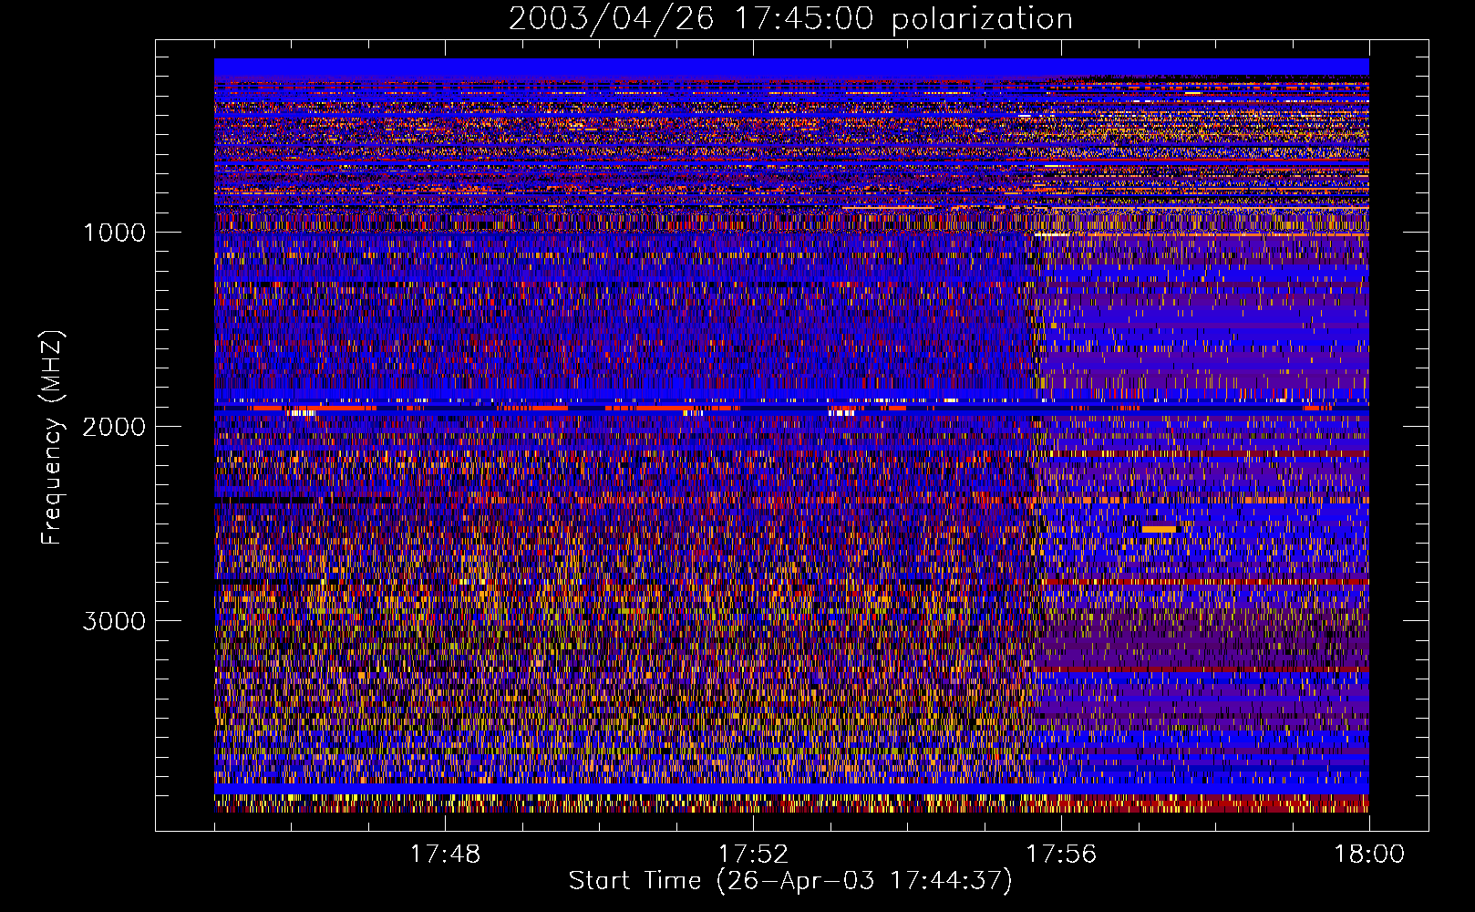The image size is (1475, 912).
Task: Click the 18:00 time tick label
Action: (x=1369, y=855)
